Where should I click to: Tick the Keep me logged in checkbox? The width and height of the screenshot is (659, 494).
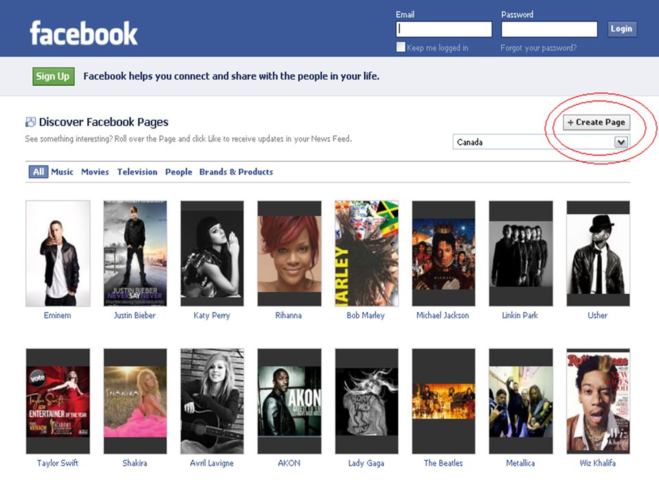400,47
